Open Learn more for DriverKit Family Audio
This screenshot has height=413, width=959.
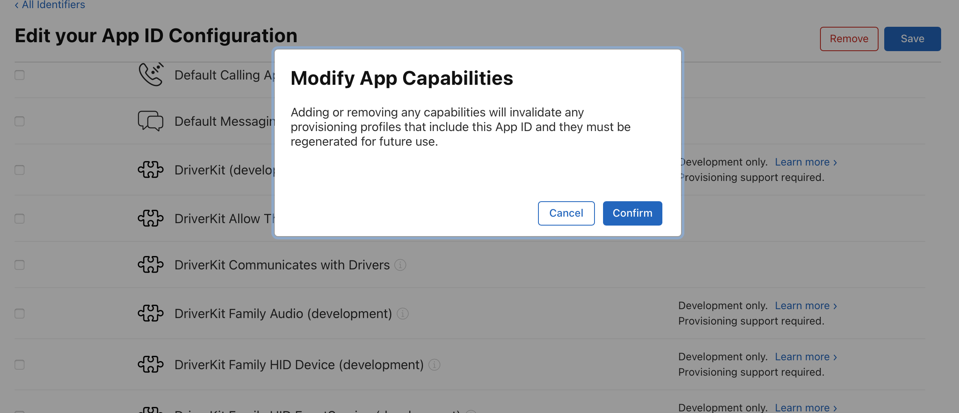(x=806, y=306)
